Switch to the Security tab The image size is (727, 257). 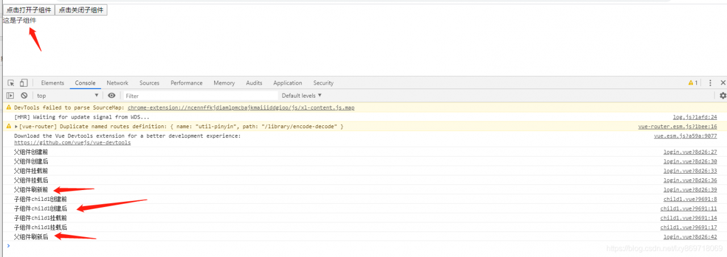pos(323,83)
